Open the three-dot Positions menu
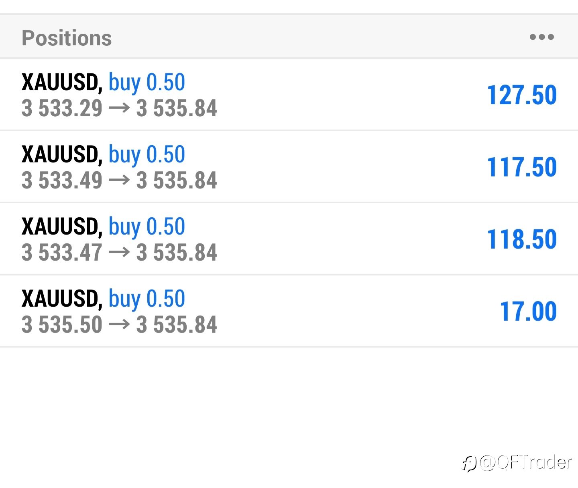578x488 pixels. point(541,37)
